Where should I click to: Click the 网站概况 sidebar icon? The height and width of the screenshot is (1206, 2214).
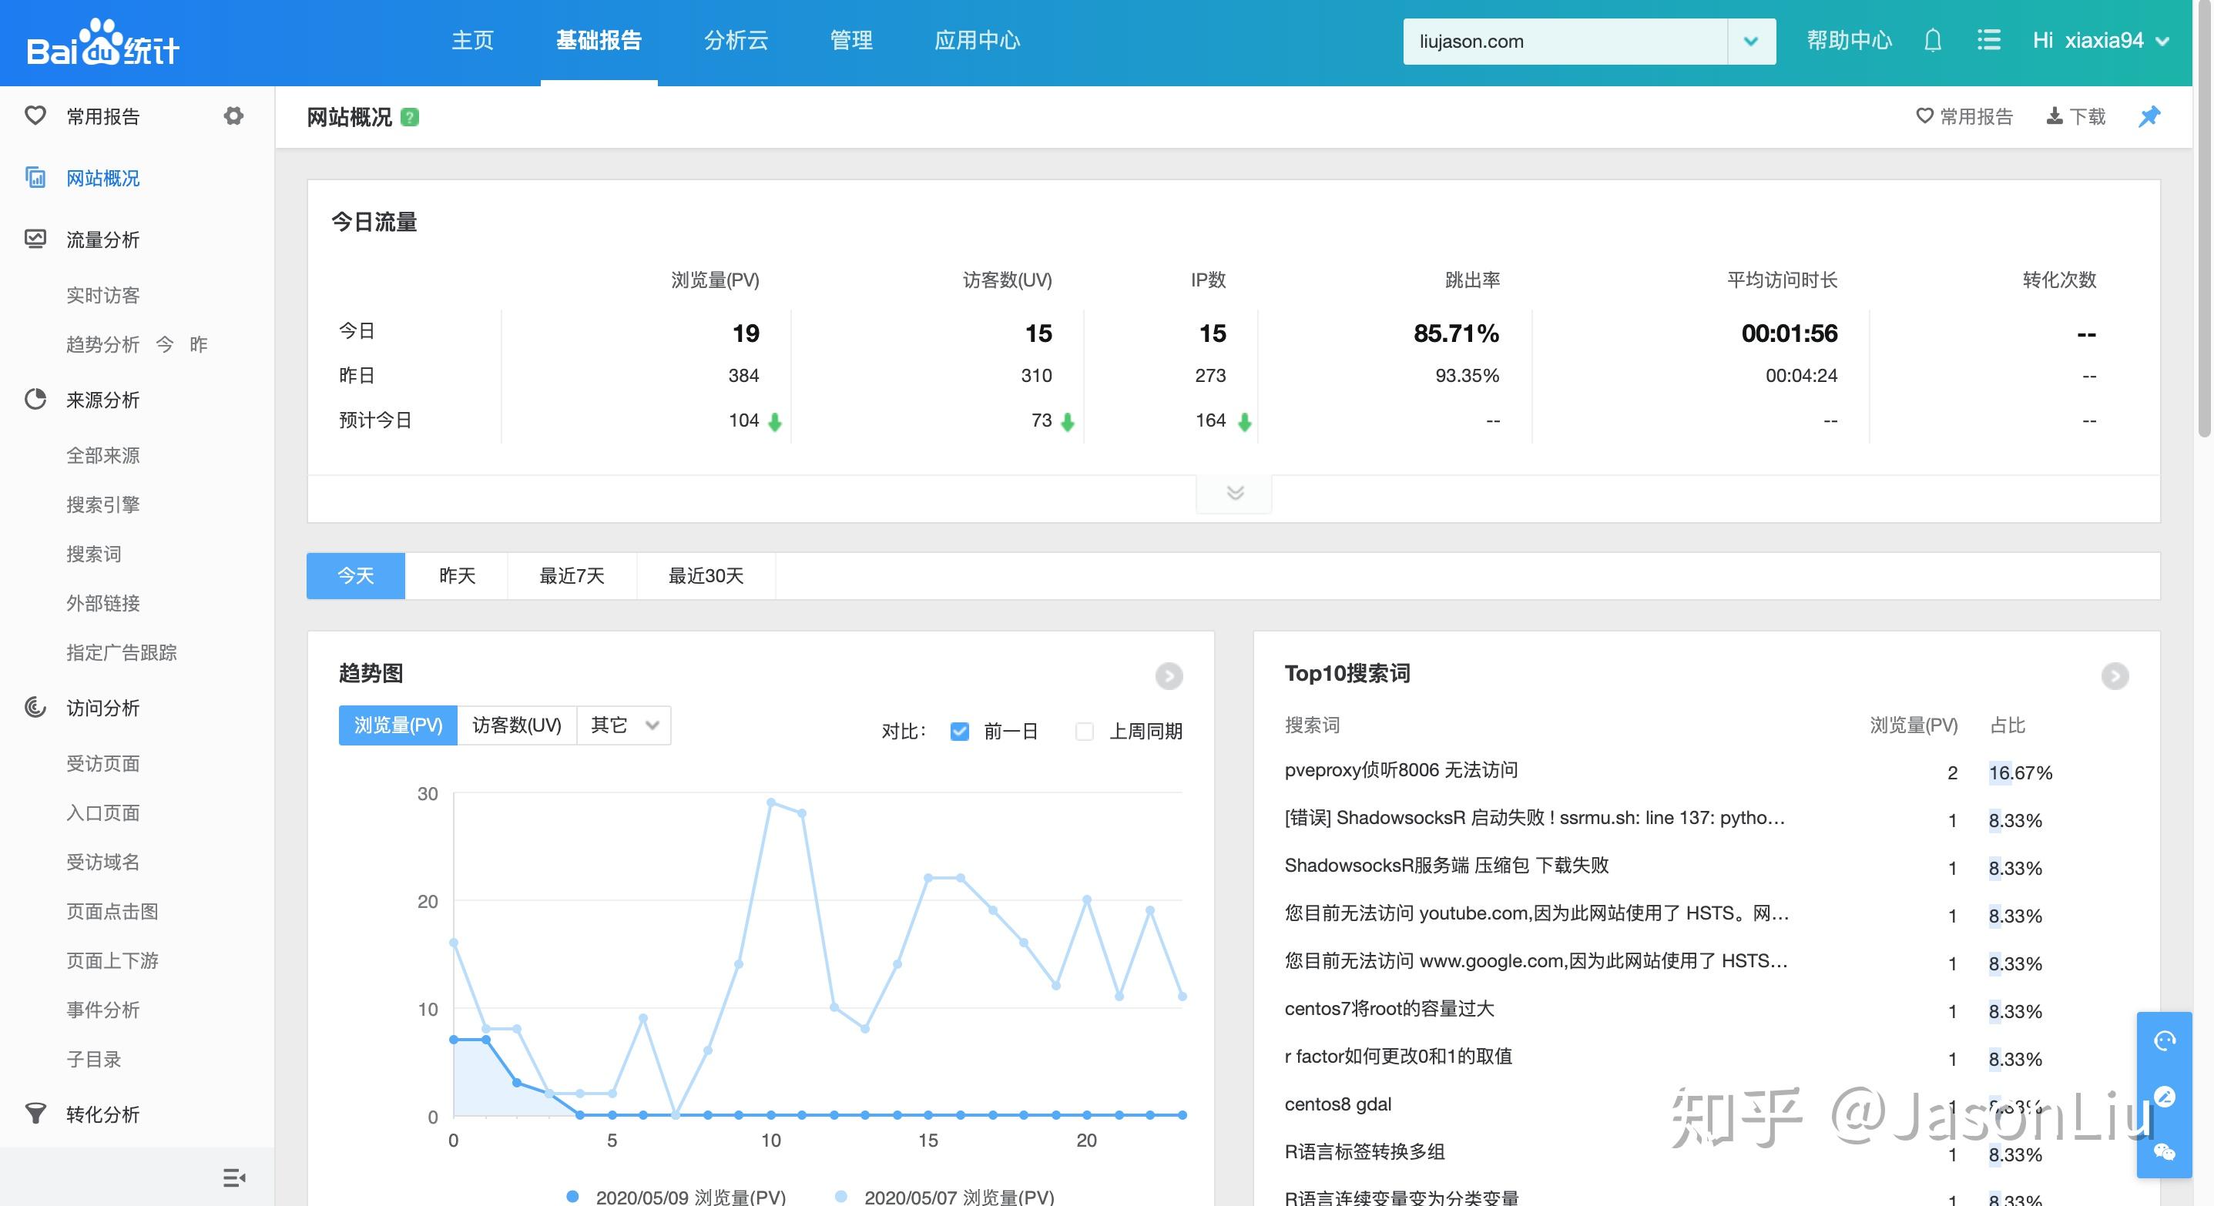click(35, 177)
